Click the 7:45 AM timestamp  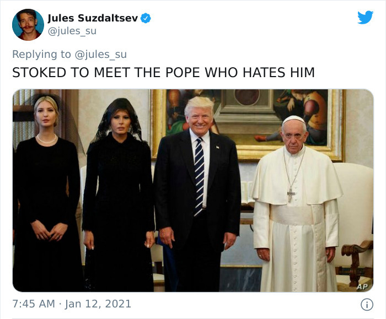coord(33,304)
